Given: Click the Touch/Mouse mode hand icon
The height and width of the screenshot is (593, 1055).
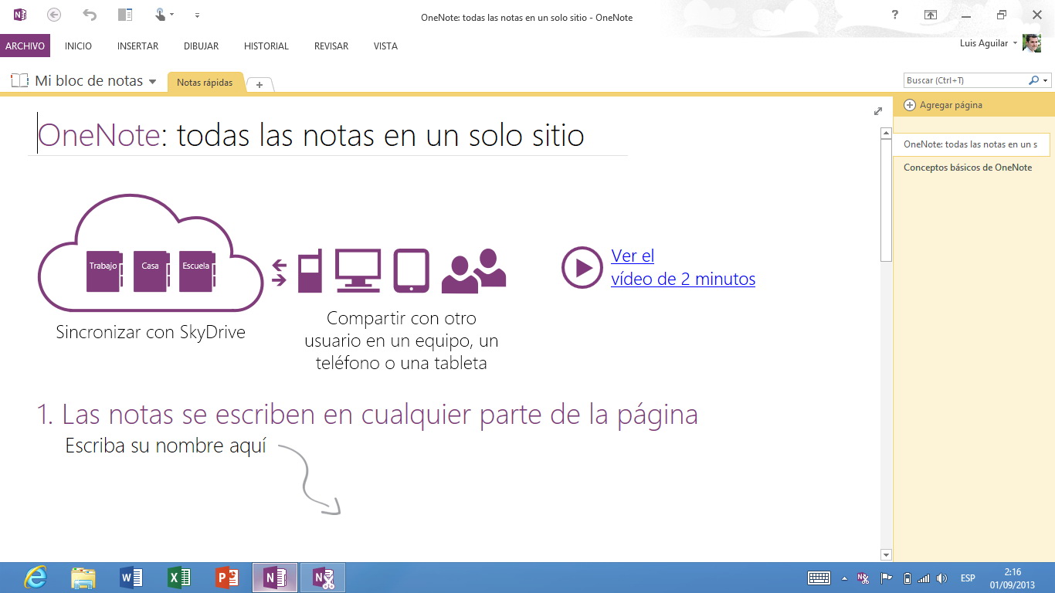Looking at the screenshot, I should 161,15.
